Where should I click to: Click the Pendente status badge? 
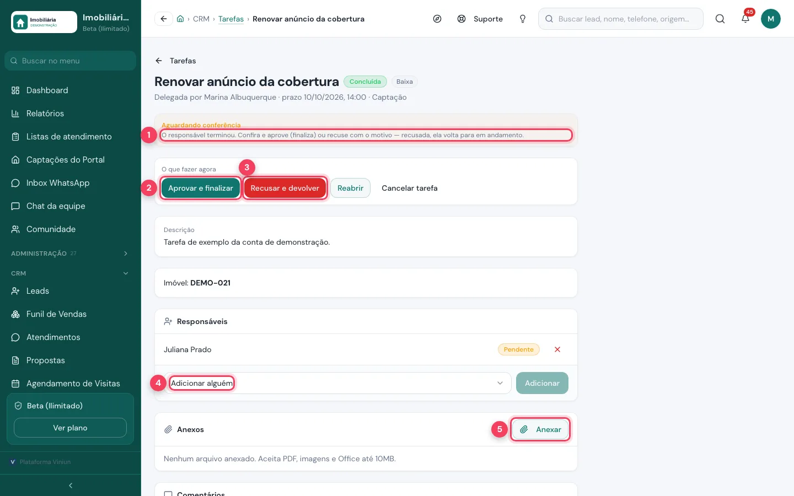(x=519, y=349)
